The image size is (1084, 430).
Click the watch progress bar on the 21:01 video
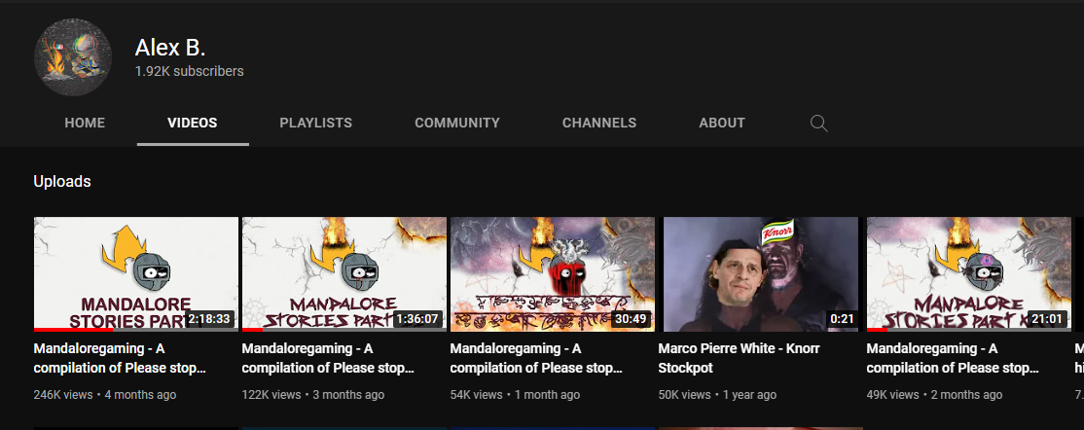tap(968, 330)
